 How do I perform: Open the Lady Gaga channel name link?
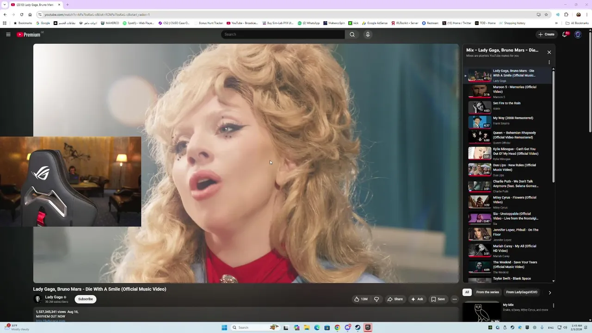click(54, 297)
